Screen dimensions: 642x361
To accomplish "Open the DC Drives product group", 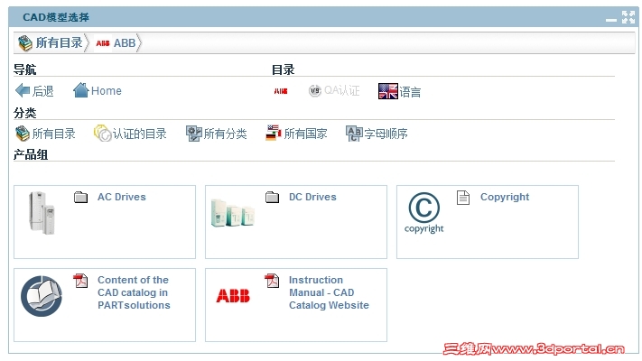I will click(x=312, y=197).
